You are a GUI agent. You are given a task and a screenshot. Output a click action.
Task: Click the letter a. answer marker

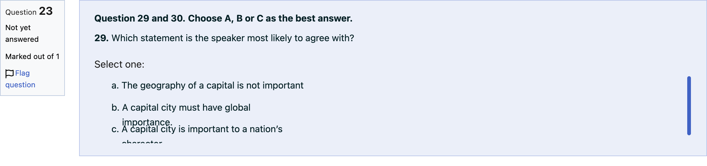click(115, 85)
